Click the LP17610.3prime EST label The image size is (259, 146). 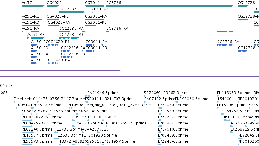pyautogui.click(x=173, y=129)
